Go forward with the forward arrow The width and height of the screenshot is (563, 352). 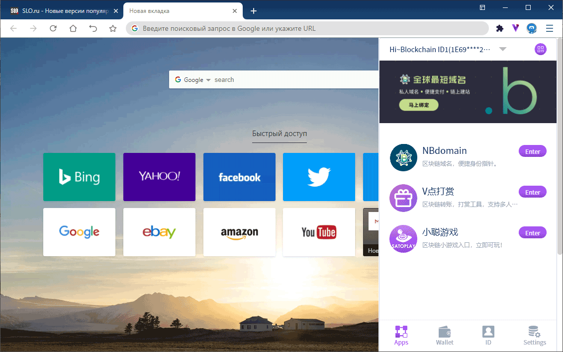tap(33, 28)
